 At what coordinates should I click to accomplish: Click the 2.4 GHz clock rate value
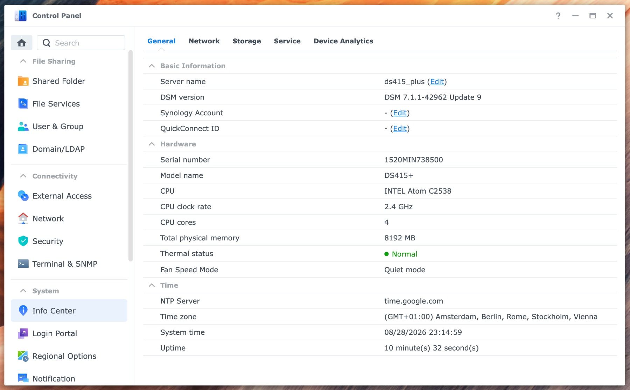[x=398, y=207]
